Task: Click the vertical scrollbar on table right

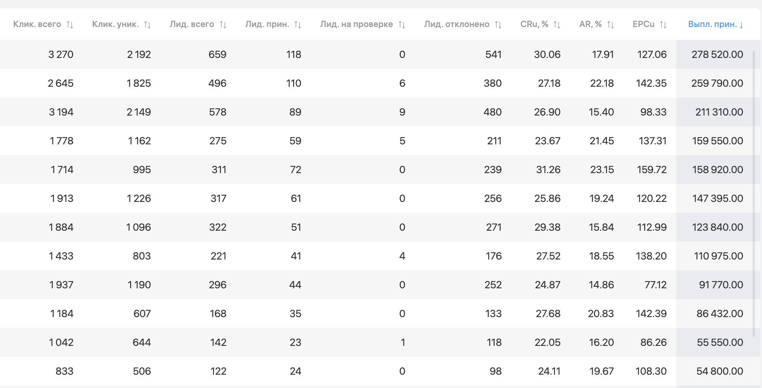Action: point(754,194)
